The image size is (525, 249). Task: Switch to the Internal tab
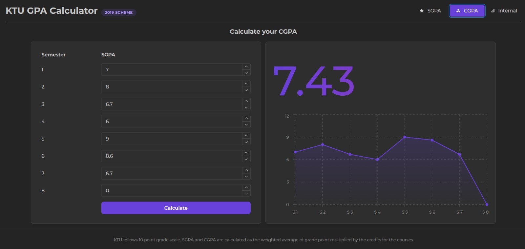point(504,11)
